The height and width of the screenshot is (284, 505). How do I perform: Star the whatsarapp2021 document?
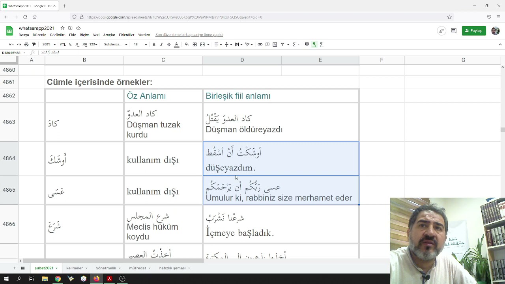62,28
